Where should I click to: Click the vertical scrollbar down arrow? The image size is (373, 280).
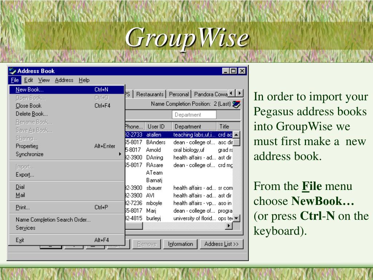point(236,218)
